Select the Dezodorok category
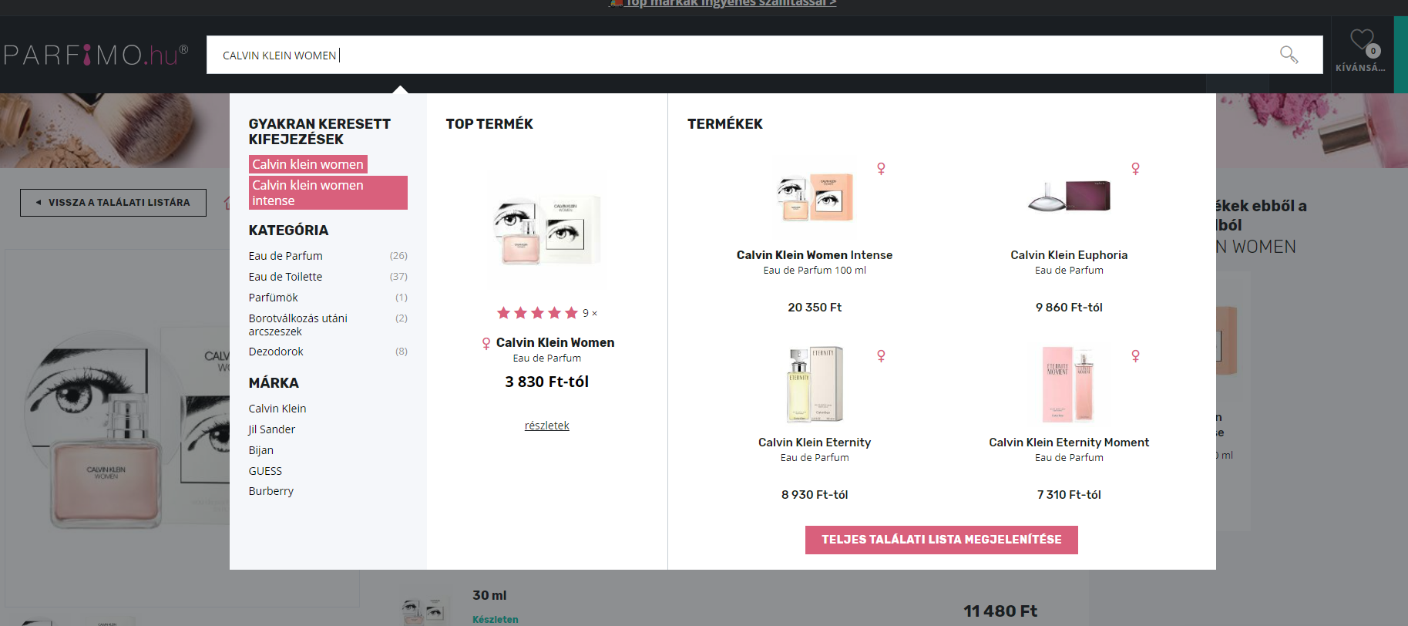 click(276, 352)
